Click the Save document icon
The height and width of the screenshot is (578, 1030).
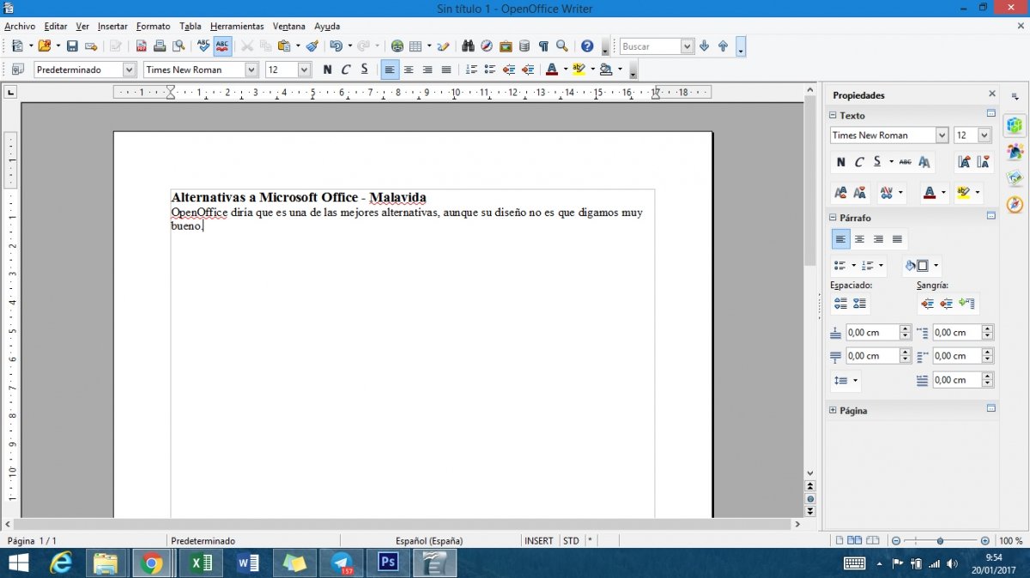[72, 46]
